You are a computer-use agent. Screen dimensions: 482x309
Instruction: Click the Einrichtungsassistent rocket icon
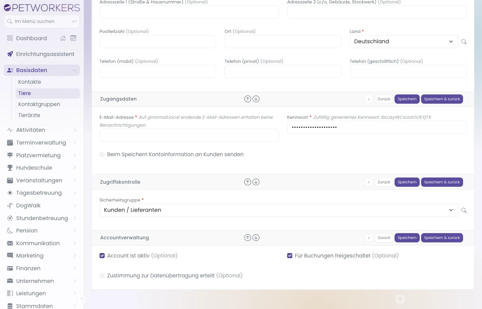click(10, 54)
